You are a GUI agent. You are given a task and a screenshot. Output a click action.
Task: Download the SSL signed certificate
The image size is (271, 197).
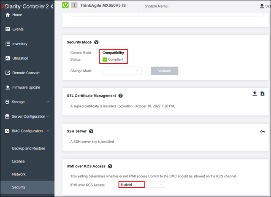click(255, 94)
